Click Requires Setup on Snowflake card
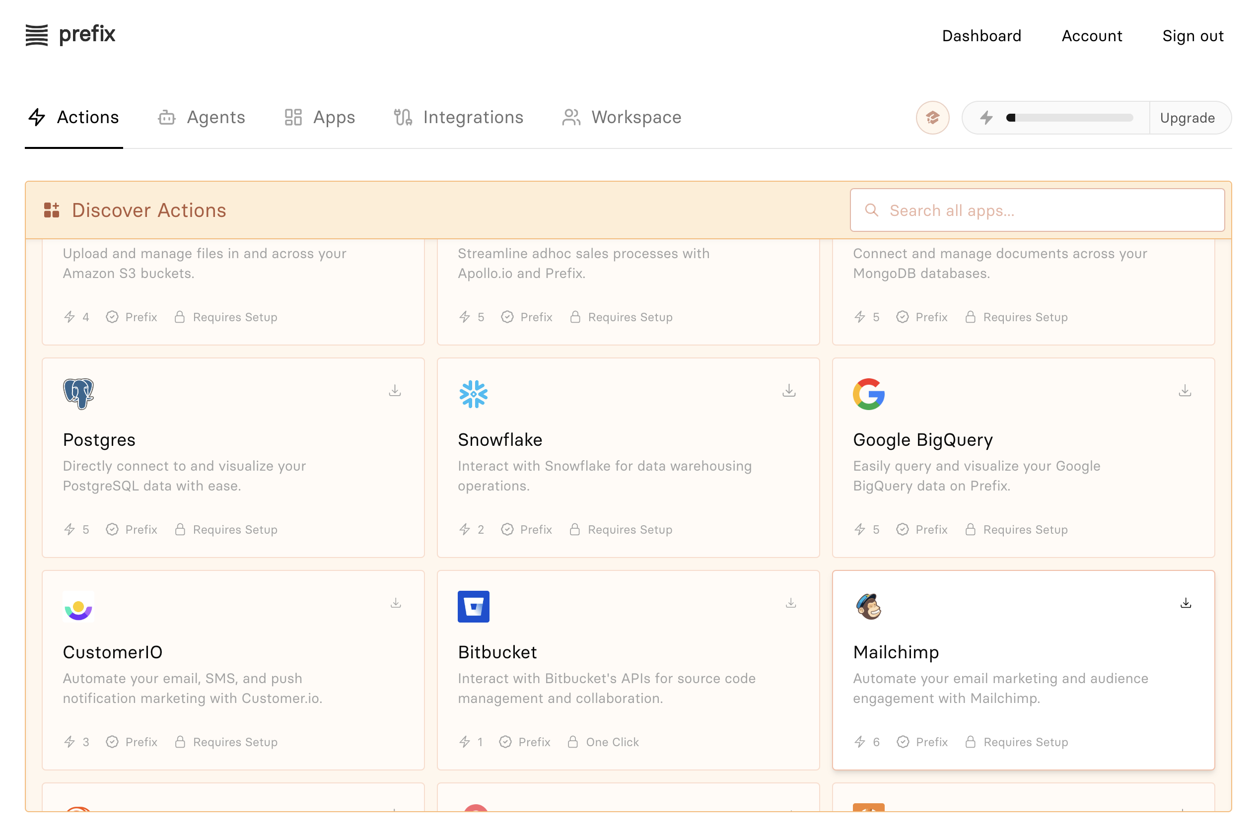 629,530
